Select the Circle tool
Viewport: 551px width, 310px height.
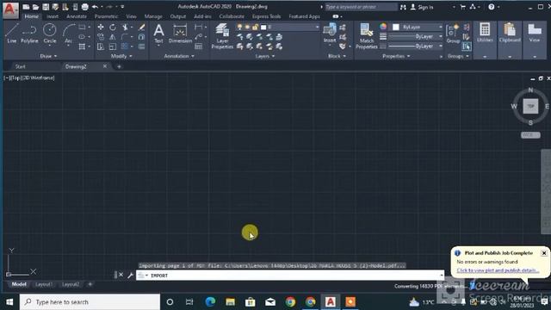click(x=50, y=34)
